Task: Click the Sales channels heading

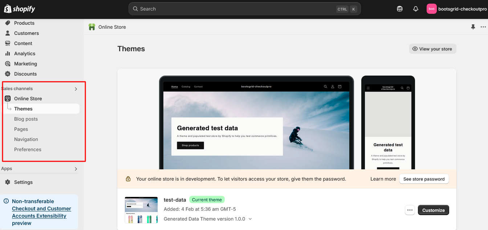Action: pyautogui.click(x=17, y=89)
